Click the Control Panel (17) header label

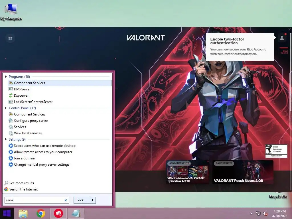coord(22,108)
